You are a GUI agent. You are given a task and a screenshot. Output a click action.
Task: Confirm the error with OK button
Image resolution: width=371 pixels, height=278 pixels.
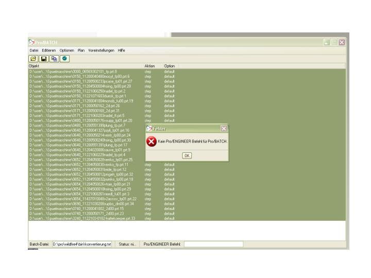coord(187,155)
